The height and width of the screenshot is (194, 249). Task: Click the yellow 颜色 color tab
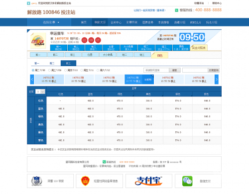(x=160, y=55)
